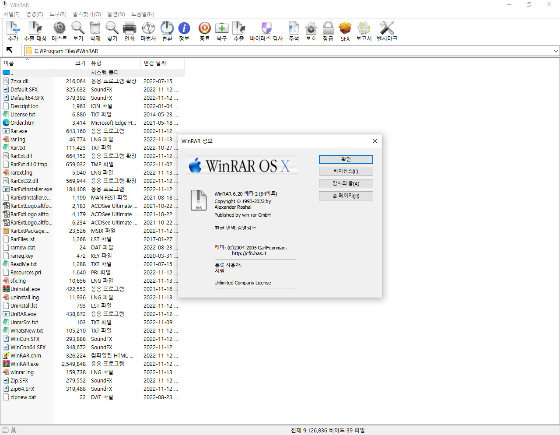Click the 복구 (Repair) toolbar icon
This screenshot has height=435, width=560.
tap(222, 28)
